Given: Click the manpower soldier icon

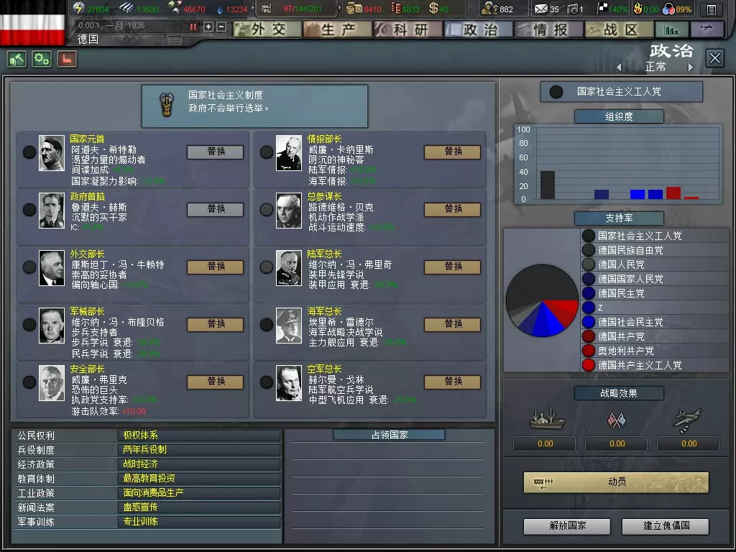Looking at the screenshot, I should pos(489,8).
